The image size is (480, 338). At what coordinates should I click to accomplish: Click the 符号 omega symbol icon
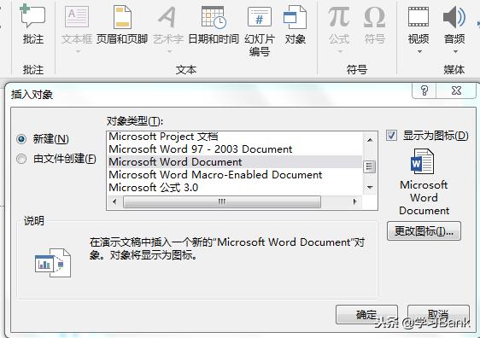374,17
